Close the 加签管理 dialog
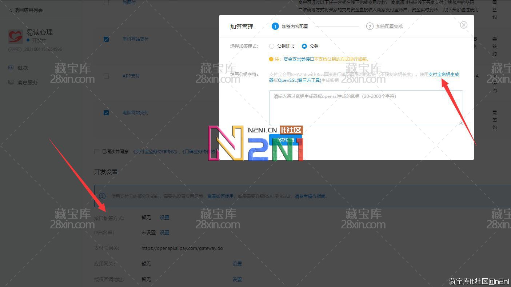511x287 pixels. 463,25
